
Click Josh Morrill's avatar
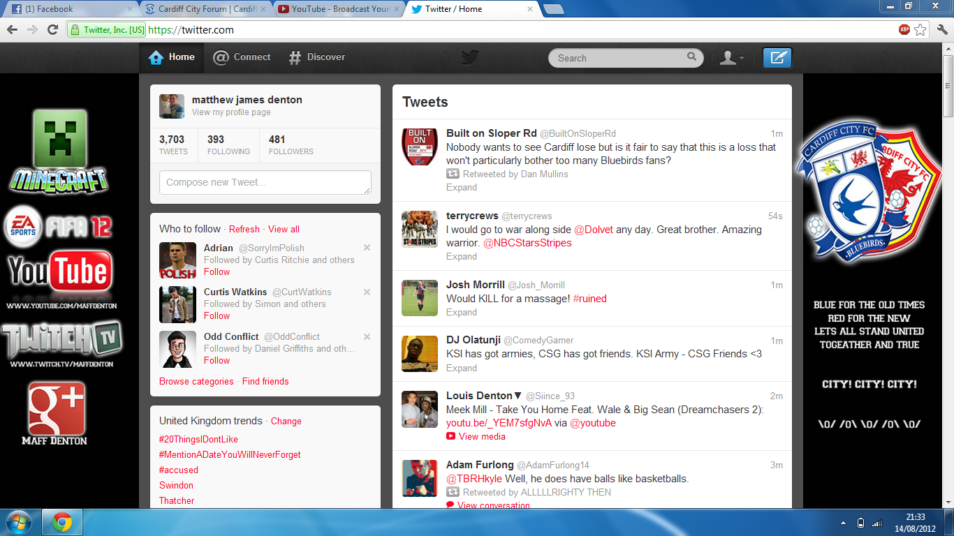coord(420,298)
